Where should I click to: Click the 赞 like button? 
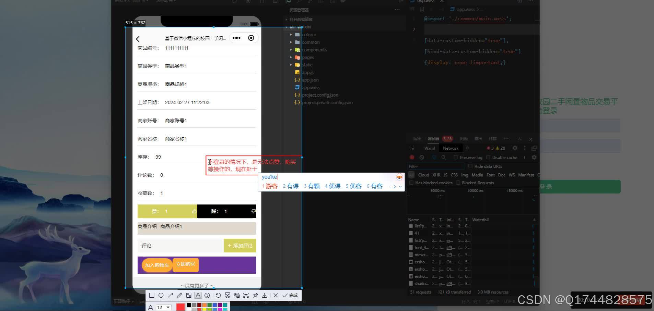click(167, 211)
